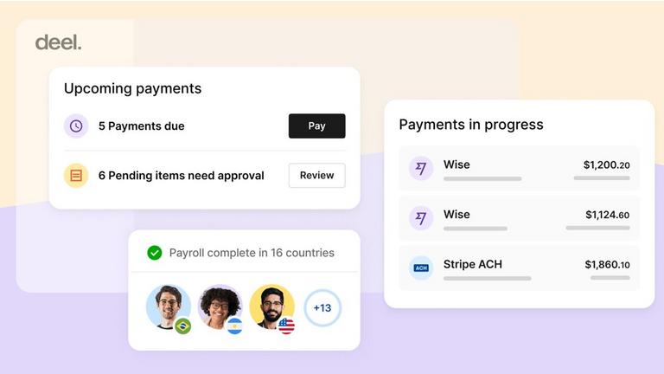This screenshot has width=664, height=374.
Task: Open the Wise $1,200.20 payment row
Action: click(519, 169)
